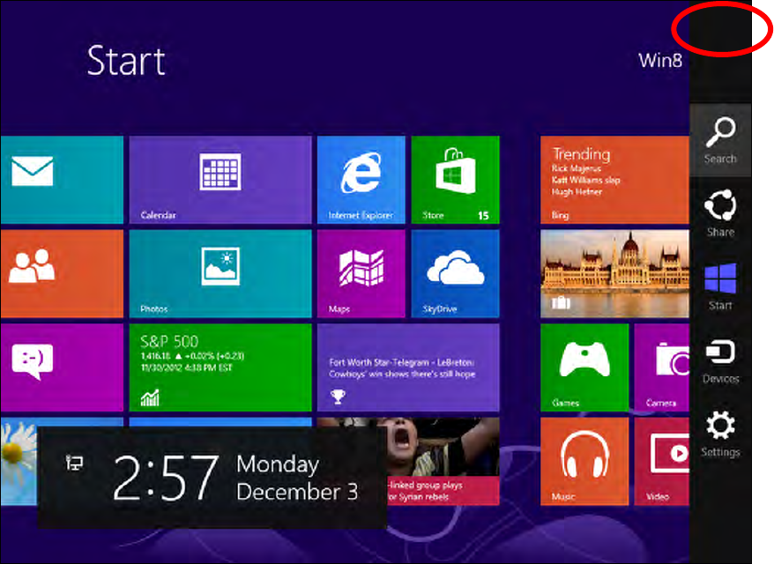Open the Games tile
This screenshot has width=774, height=564.
coord(584,367)
